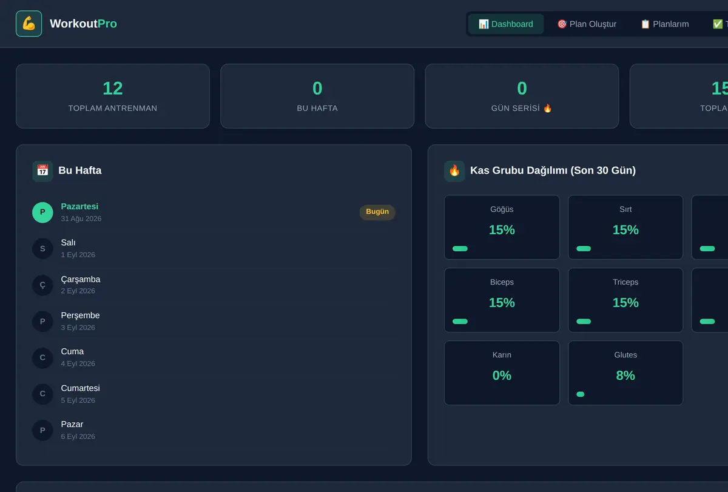The image size is (728, 492).
Task: Click the date 1 Eyl 2026
Action: [x=78, y=255]
